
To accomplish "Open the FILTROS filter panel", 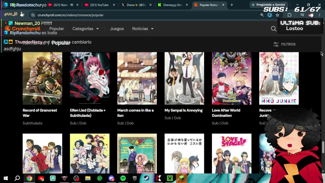I will [284, 44].
